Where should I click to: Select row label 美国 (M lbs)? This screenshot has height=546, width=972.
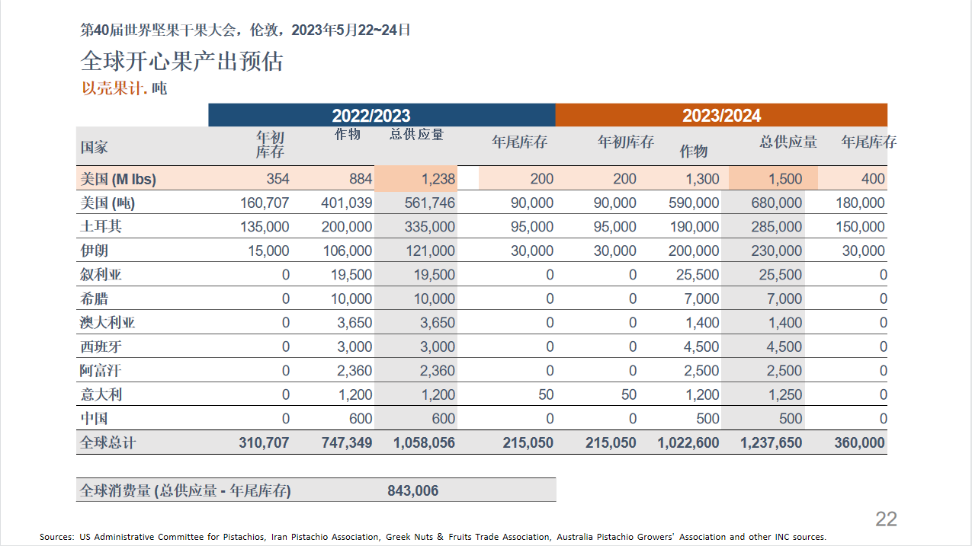pos(118,179)
